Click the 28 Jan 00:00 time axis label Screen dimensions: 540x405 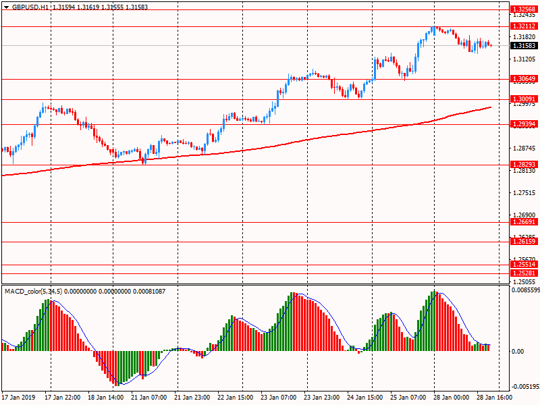tap(451, 397)
